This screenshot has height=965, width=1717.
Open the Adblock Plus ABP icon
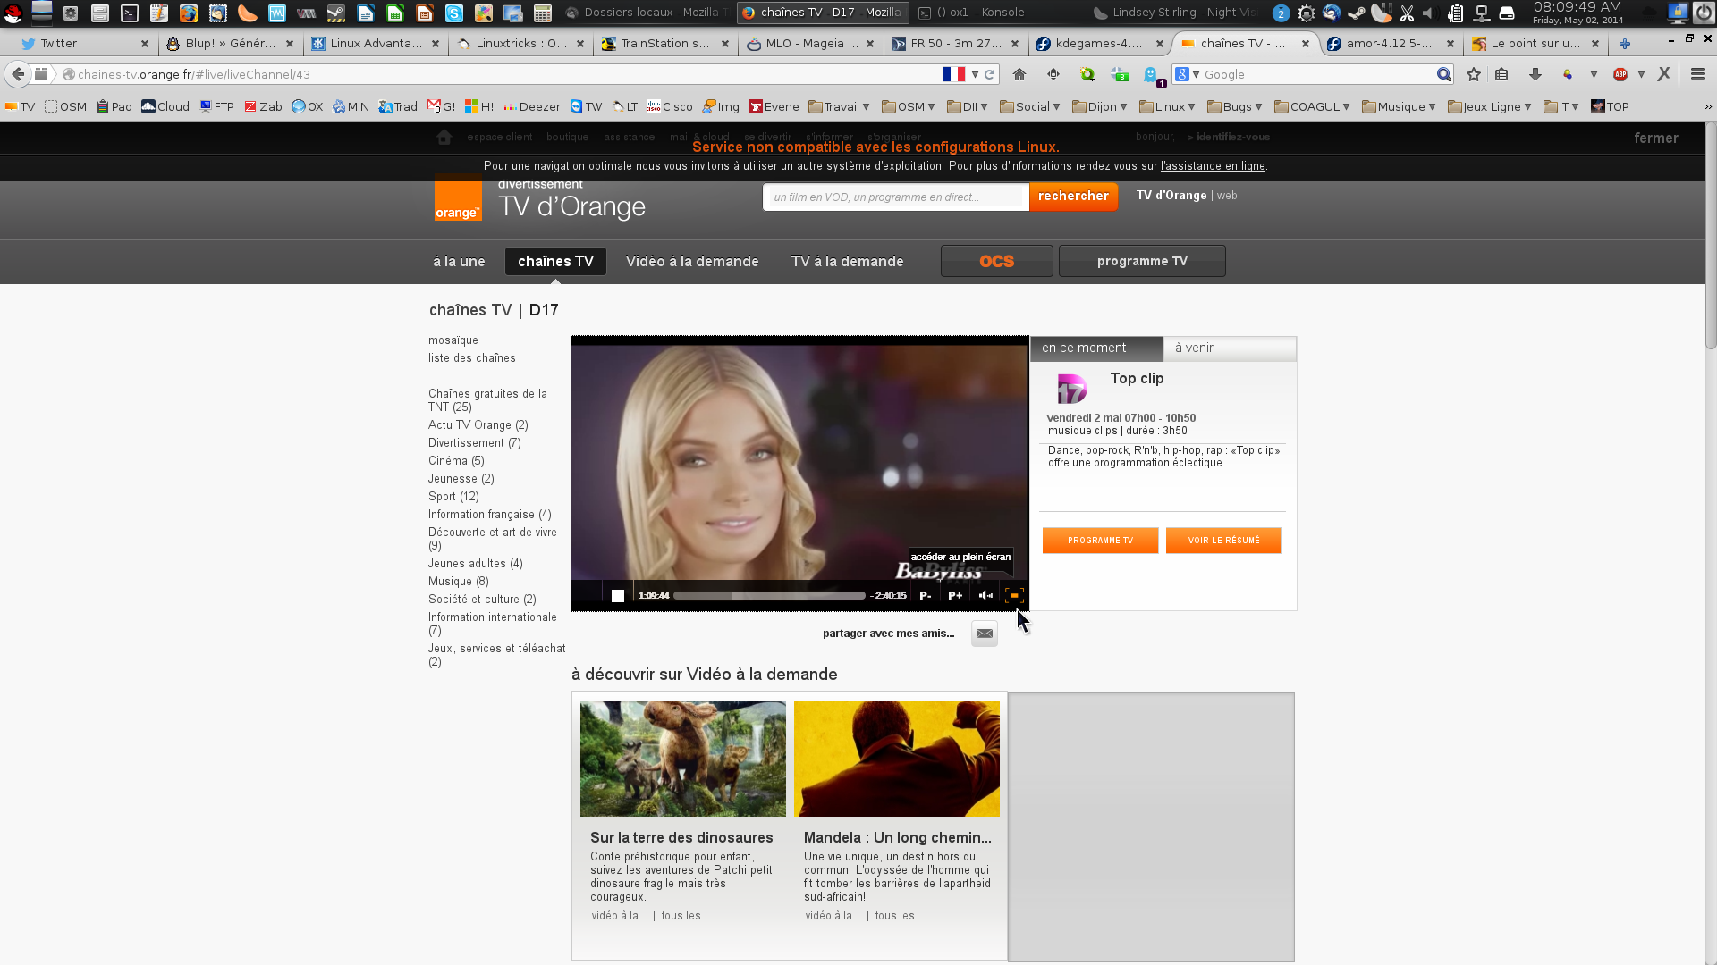pyautogui.click(x=1620, y=75)
